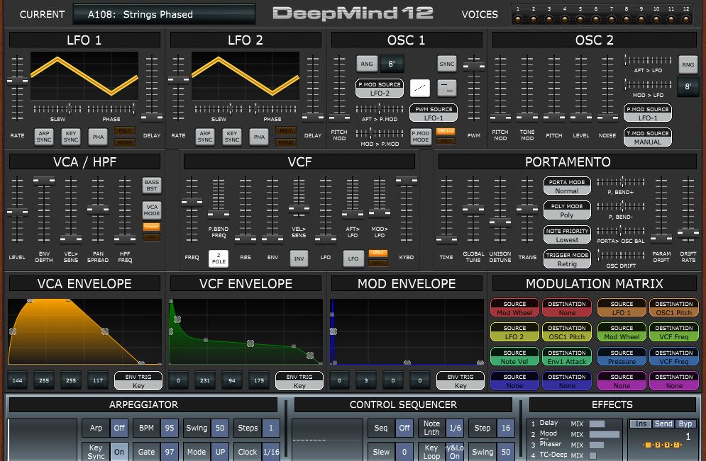This screenshot has width=706, height=461.
Task: Click the LFO 1 RATE slider handle
Action: pos(17,81)
